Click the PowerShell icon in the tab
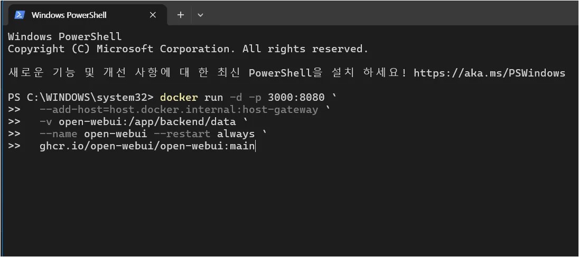The image size is (579, 257). pos(19,15)
